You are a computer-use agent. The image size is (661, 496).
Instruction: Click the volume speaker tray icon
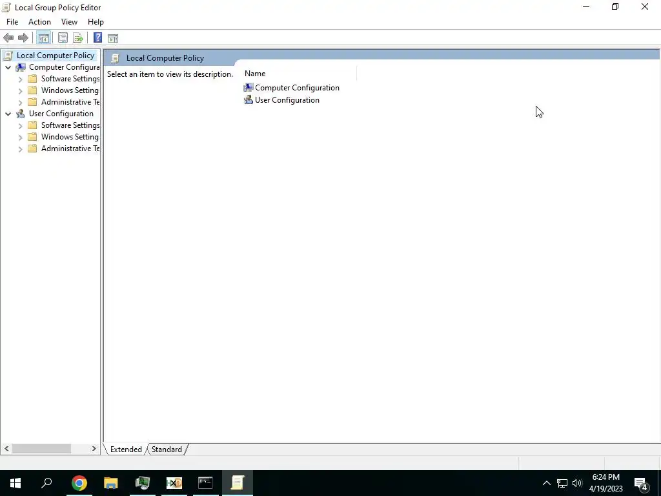coord(577,483)
